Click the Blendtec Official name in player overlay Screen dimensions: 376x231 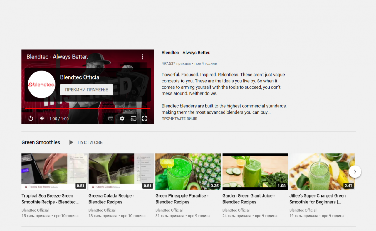point(80,77)
